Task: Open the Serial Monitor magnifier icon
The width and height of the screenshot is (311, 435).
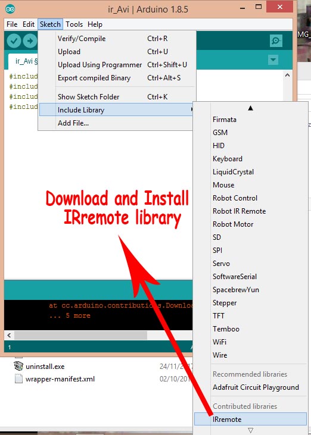Action: (276, 41)
